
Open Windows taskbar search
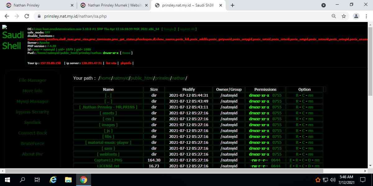pos(22,180)
